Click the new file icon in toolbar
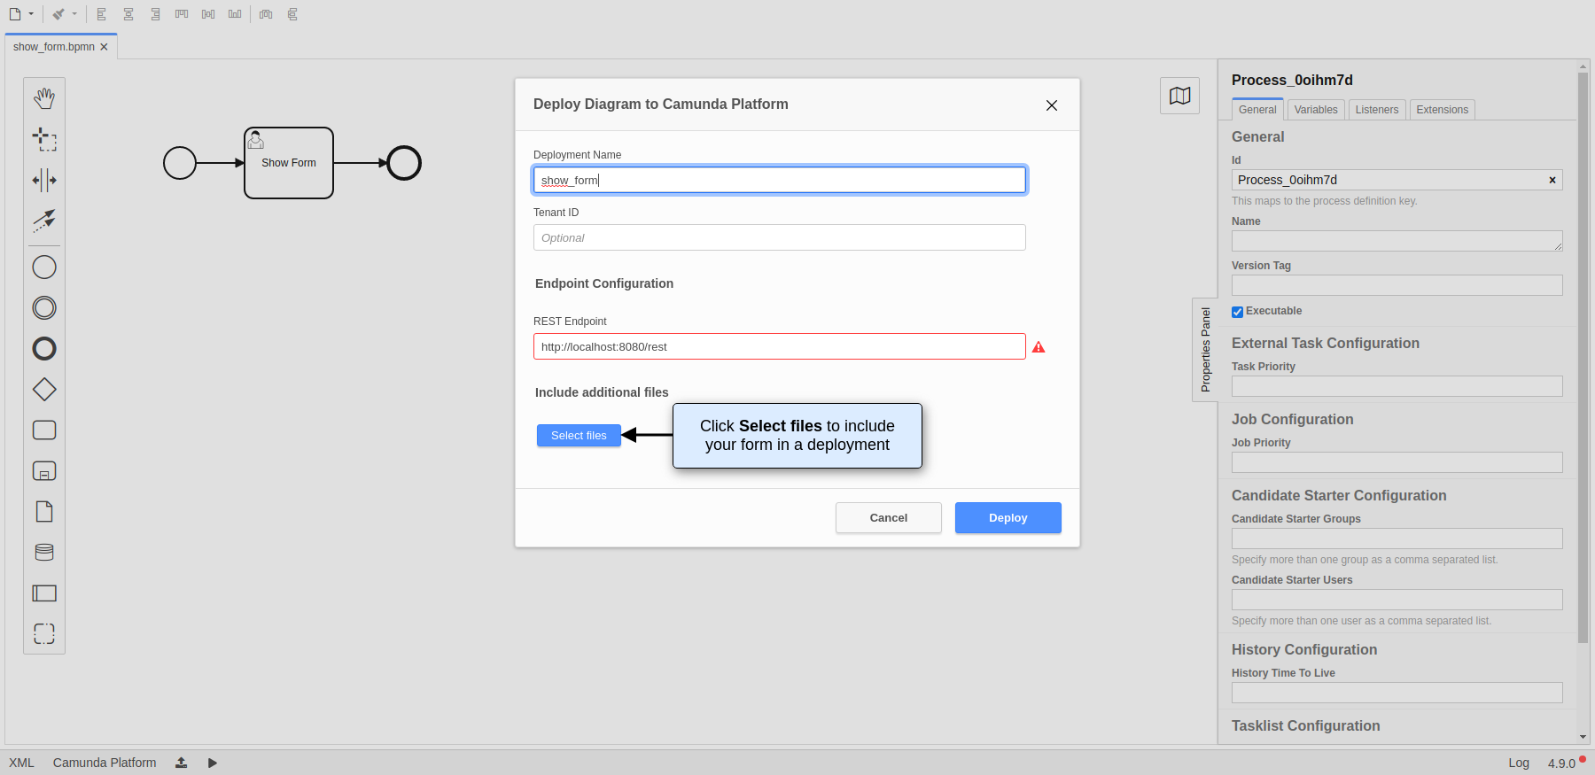 (15, 14)
